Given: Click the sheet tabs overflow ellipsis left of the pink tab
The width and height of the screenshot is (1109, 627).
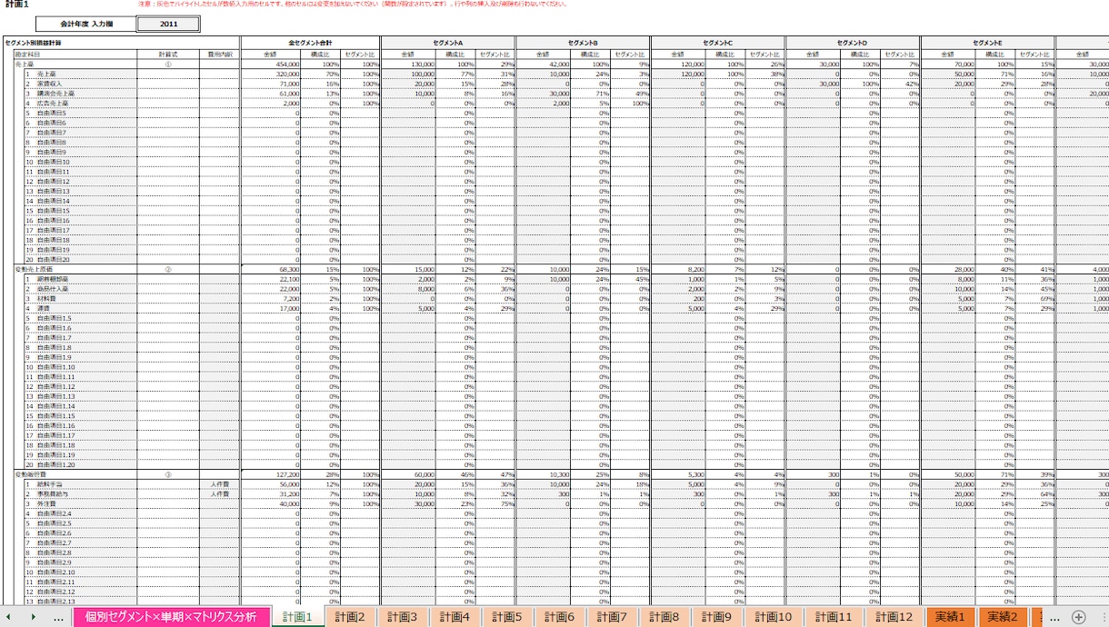Looking at the screenshot, I should (x=58, y=618).
